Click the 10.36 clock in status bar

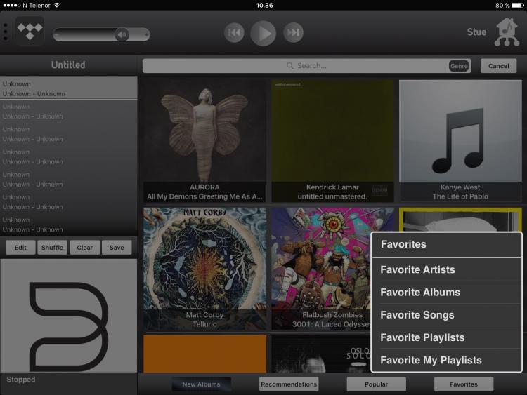[264, 5]
